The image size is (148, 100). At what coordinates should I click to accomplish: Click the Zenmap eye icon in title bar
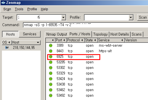tap(3, 2)
